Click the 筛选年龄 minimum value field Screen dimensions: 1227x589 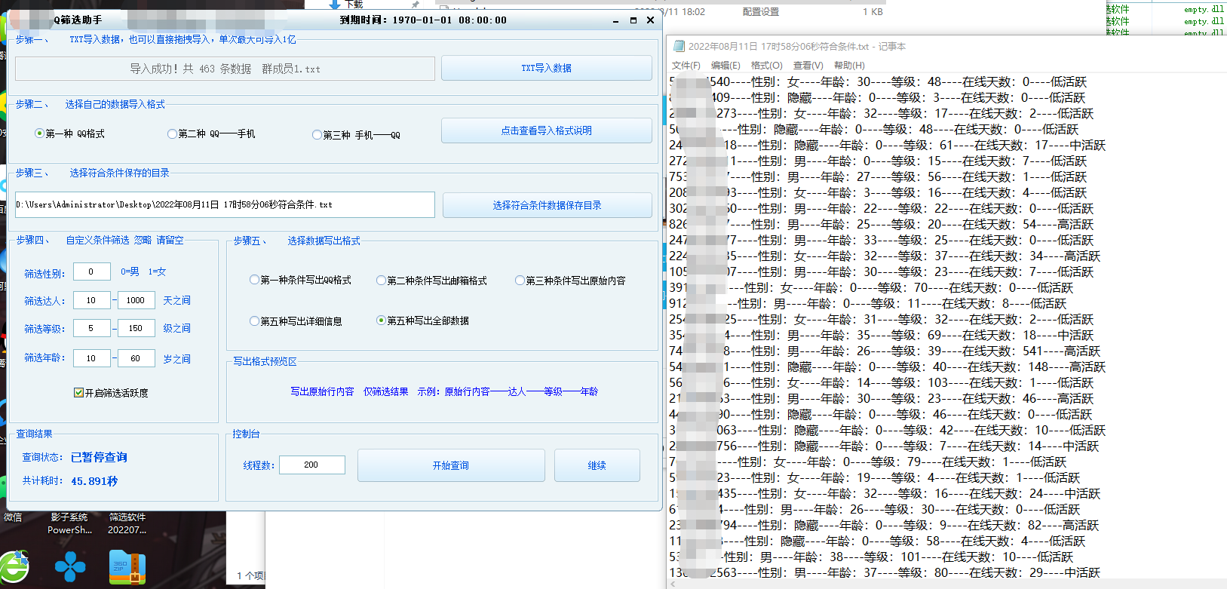point(92,358)
